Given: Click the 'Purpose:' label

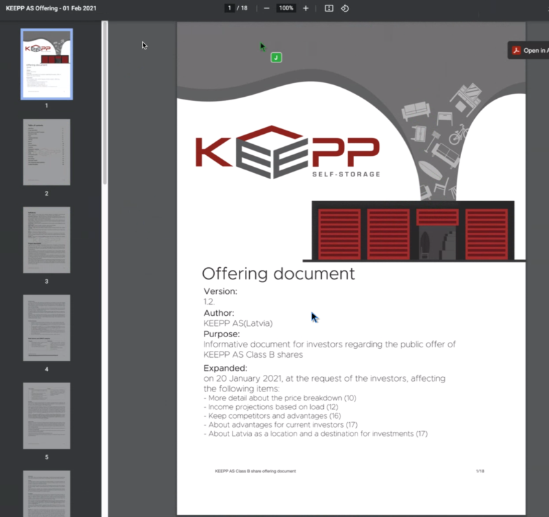Looking at the screenshot, I should coord(222,334).
